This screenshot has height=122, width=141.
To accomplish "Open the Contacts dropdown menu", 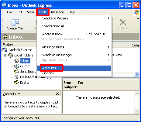I will click(19, 93).
